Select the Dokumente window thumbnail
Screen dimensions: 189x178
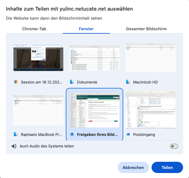[94, 58]
